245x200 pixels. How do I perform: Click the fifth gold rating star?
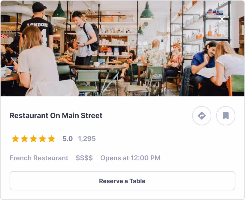click(x=52, y=139)
